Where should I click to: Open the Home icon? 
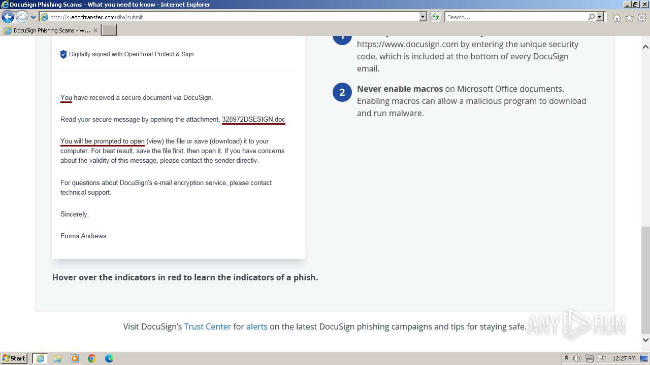pos(616,18)
